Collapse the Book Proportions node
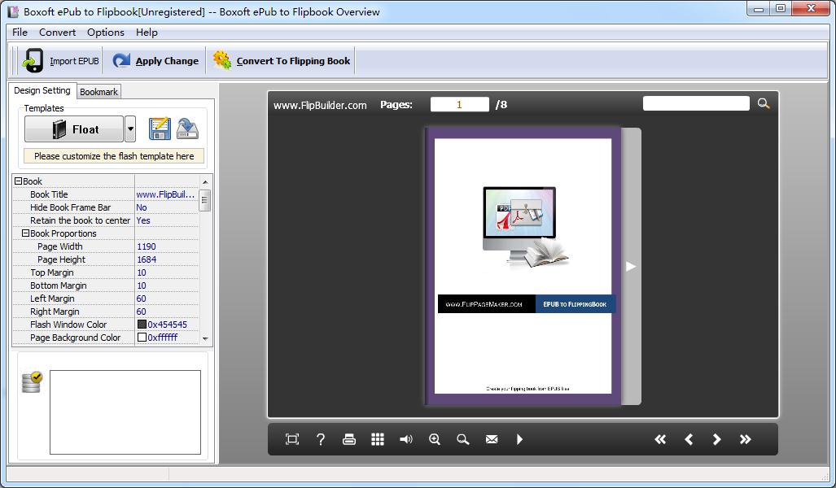 [25, 233]
